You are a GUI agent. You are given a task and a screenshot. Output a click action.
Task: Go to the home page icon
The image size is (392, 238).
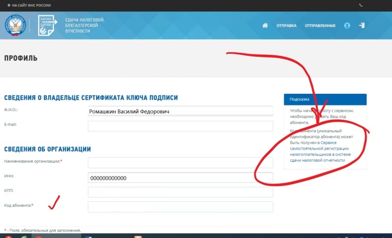265,25
